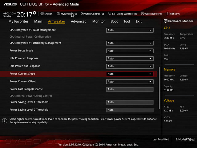This screenshot has height=148, width=197.
Task: Select the Power Current Slope row label
Action: 22,74
